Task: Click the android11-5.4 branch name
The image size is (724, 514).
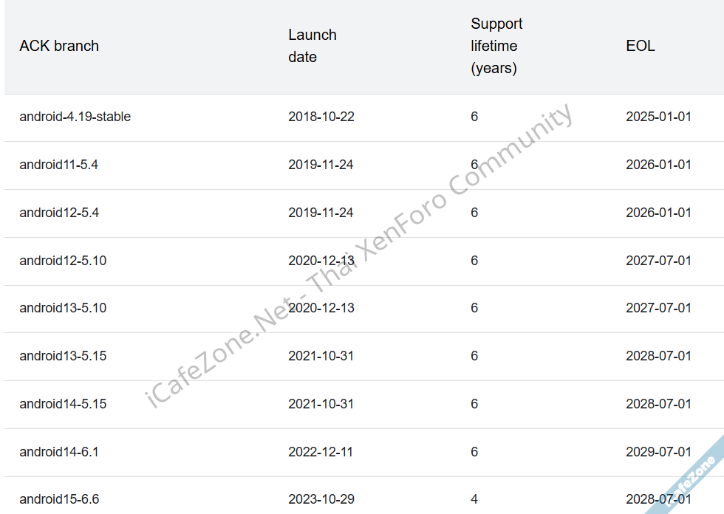Action: tap(59, 165)
